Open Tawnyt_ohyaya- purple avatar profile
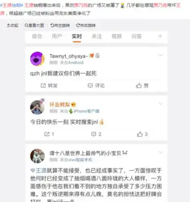This screenshot has height=202, width=190. coord(37,59)
